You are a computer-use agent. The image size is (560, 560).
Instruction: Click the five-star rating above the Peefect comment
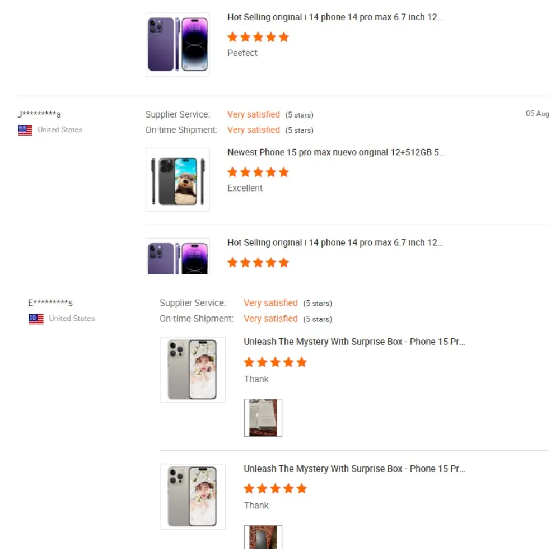pyautogui.click(x=258, y=38)
